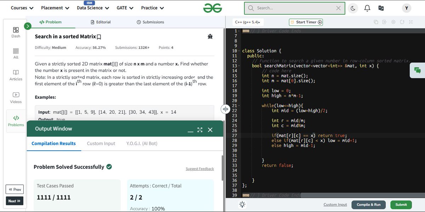This screenshot has height=212, width=425.
Task: Click the Compile & Run button
Action: [368, 205]
